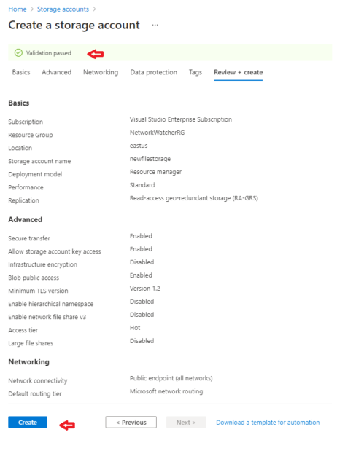Go to Home breadcrumb link
This screenshot has height=451, width=364.
(x=18, y=9)
